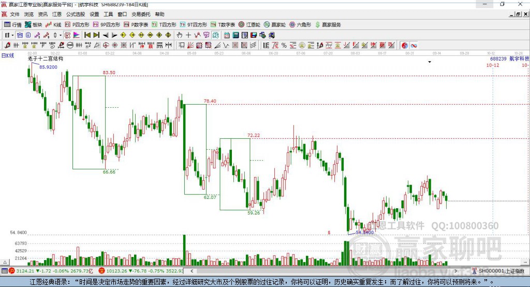The width and height of the screenshot is (530, 287).
Task: Select the spiral drawing tool
Action: (x=52, y=46)
